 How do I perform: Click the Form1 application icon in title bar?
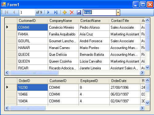point(4,5)
